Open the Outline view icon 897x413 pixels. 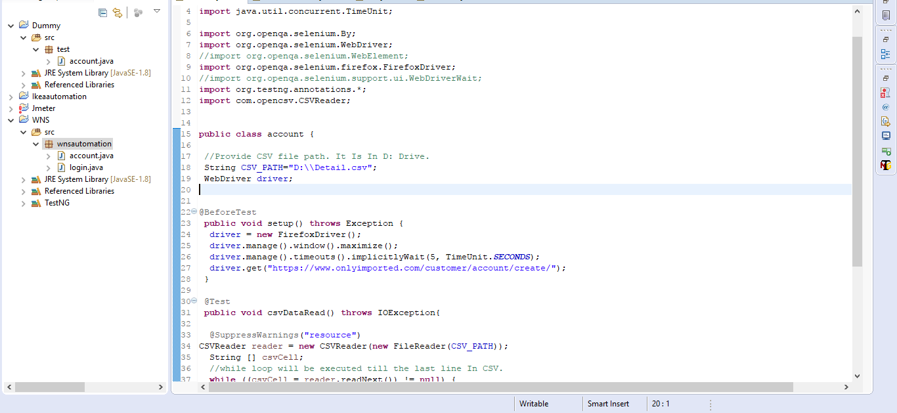[886, 54]
